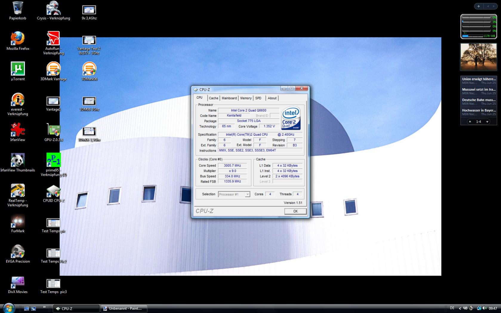This screenshot has width=501, height=313.
Task: Open headline 'Mussawi setzt im Ira...'
Action: pyautogui.click(x=479, y=91)
